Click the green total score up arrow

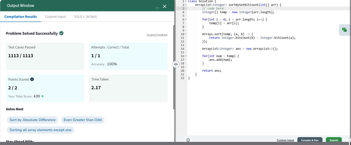pos(43,96)
